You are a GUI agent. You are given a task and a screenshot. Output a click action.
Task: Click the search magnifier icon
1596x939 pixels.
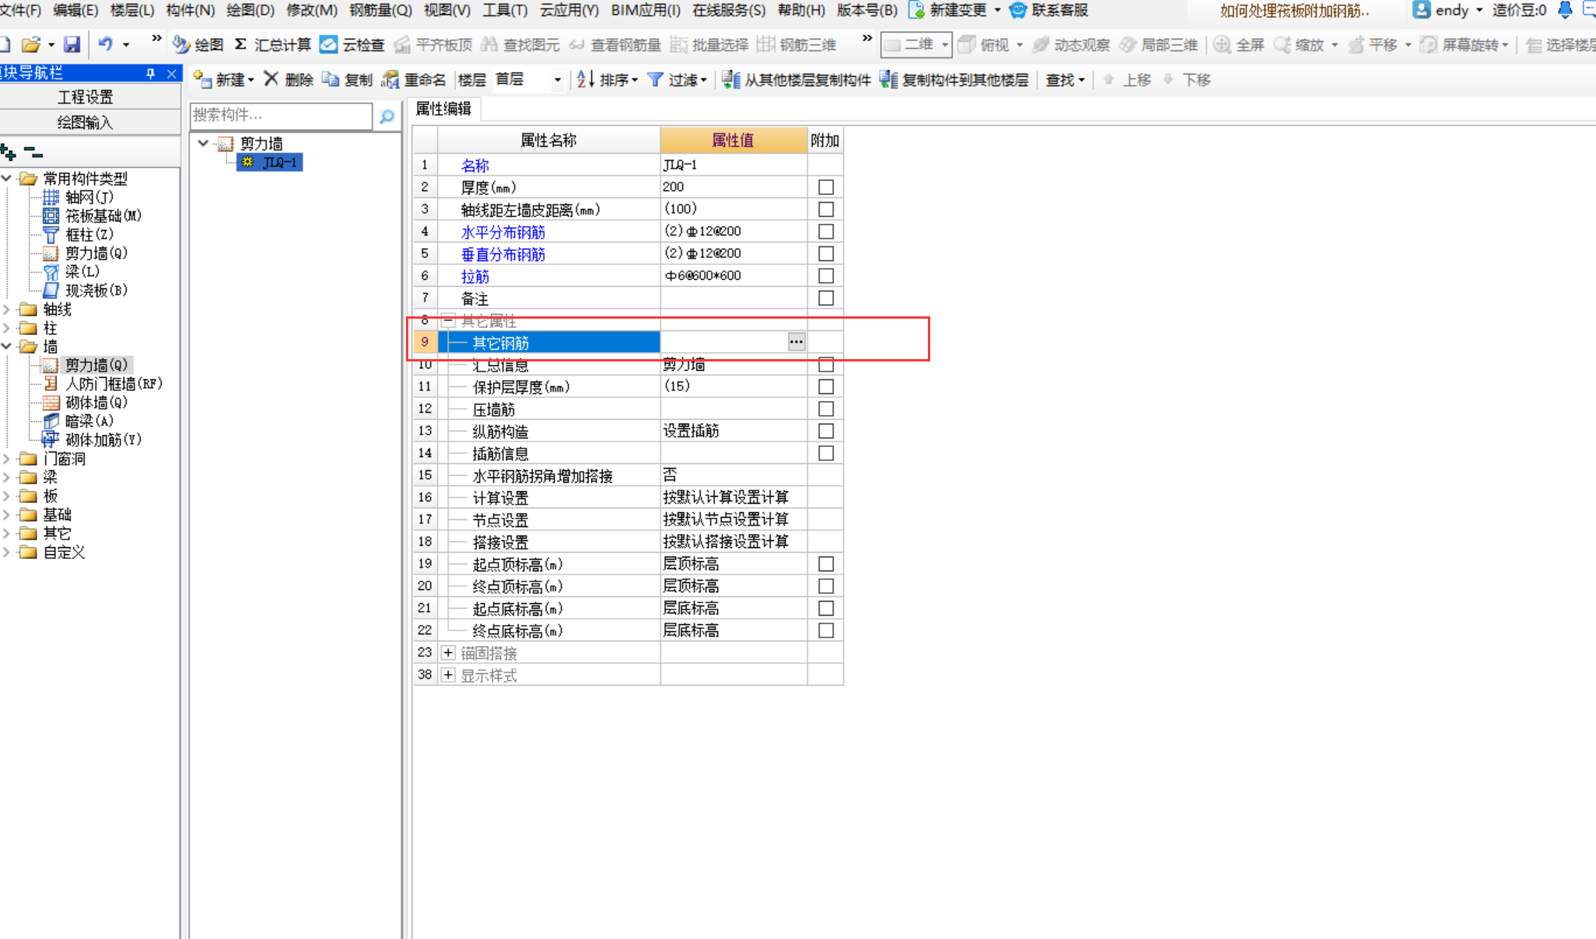(387, 117)
